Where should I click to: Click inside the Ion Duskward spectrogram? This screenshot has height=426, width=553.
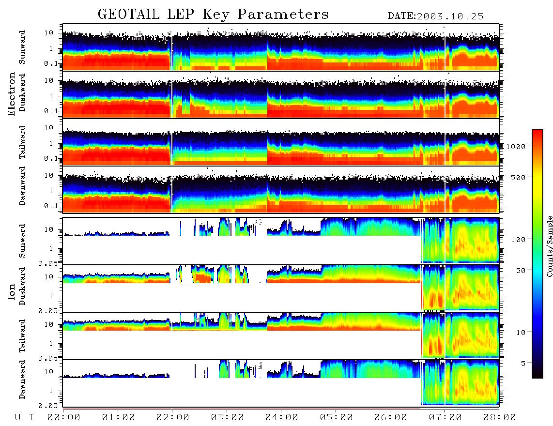pos(281,289)
